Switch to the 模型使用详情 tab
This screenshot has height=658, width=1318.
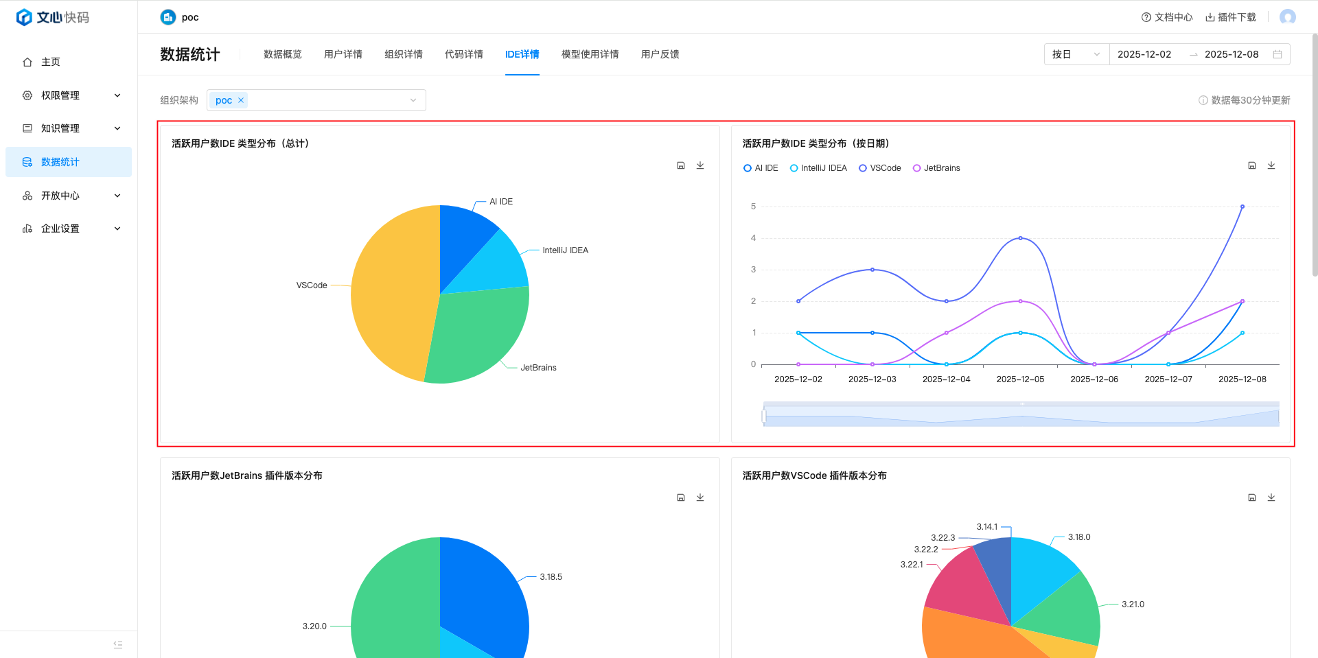tap(590, 54)
